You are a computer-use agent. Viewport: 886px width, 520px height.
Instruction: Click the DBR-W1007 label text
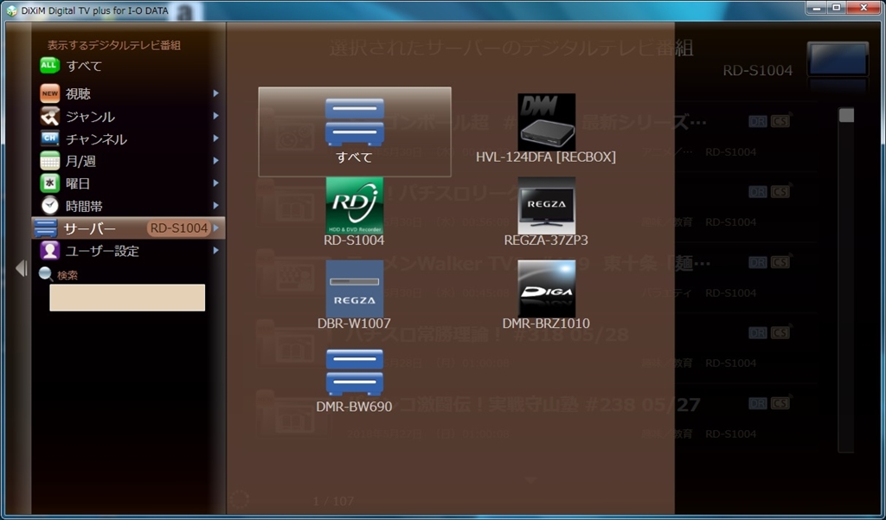tap(354, 324)
